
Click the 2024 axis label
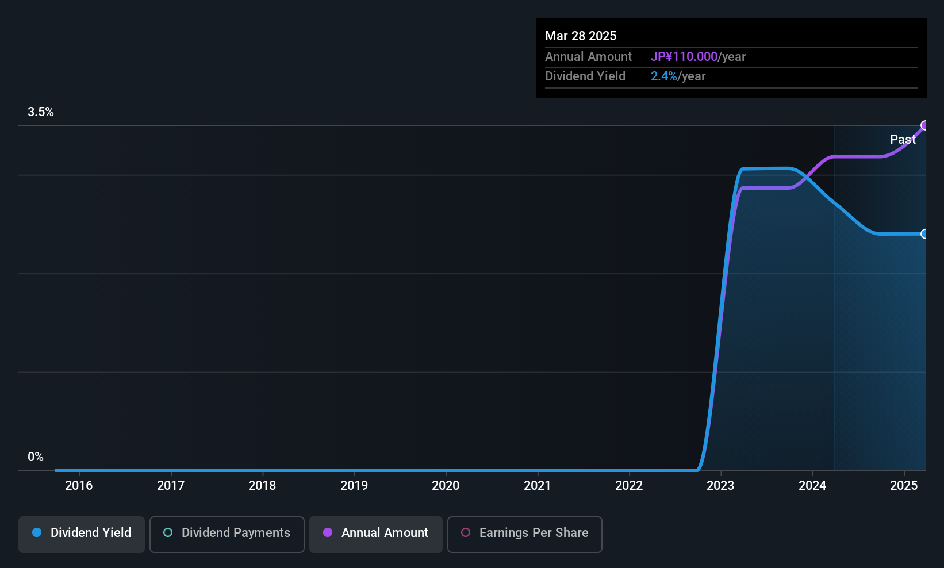[x=812, y=485]
